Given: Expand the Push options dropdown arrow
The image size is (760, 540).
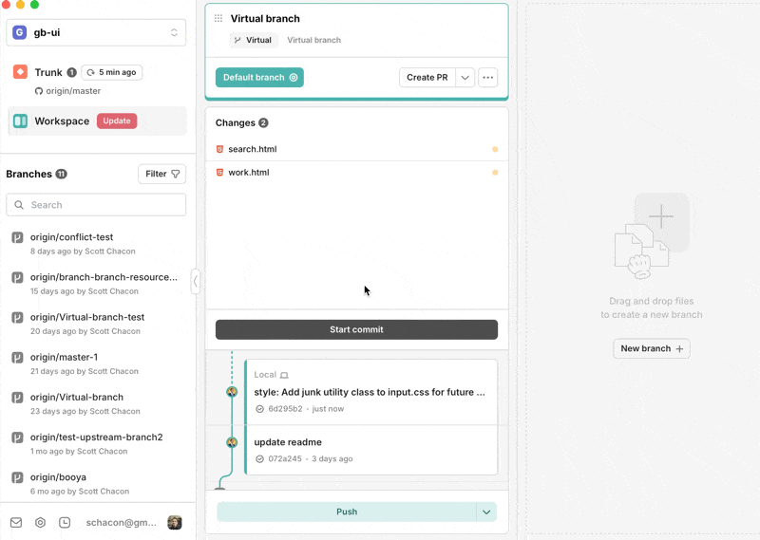Looking at the screenshot, I should click(x=486, y=512).
